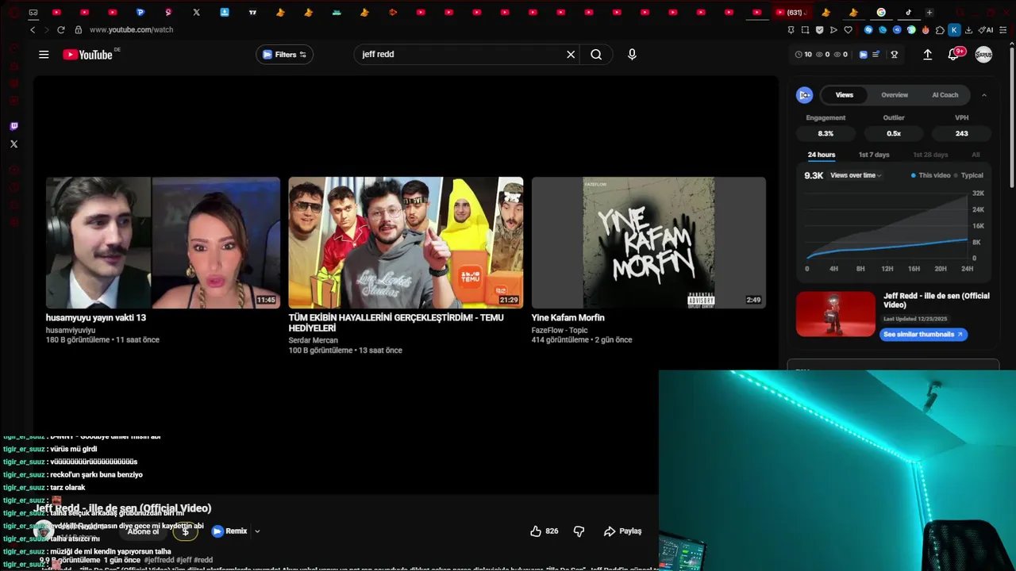
Task: Click the snapshot capture icon in toolbar
Action: pos(805,30)
